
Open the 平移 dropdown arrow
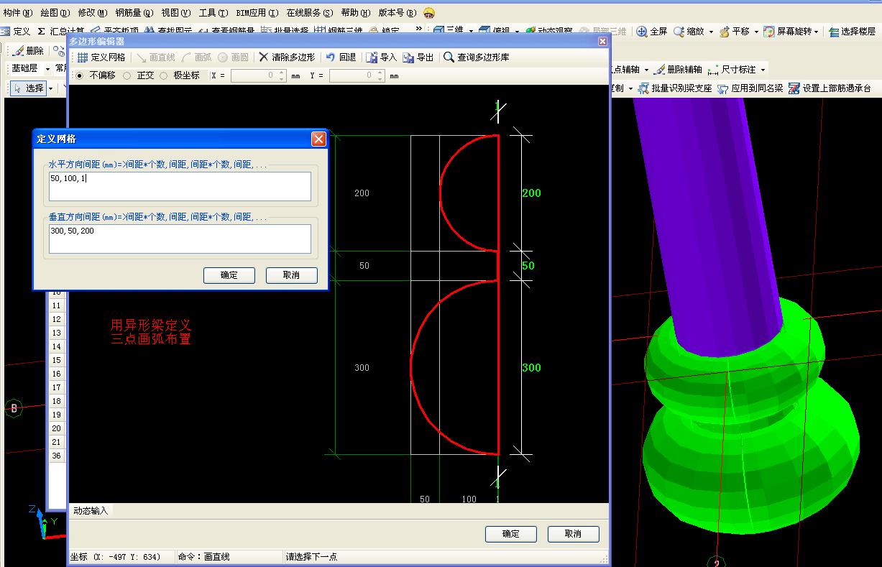click(x=756, y=32)
